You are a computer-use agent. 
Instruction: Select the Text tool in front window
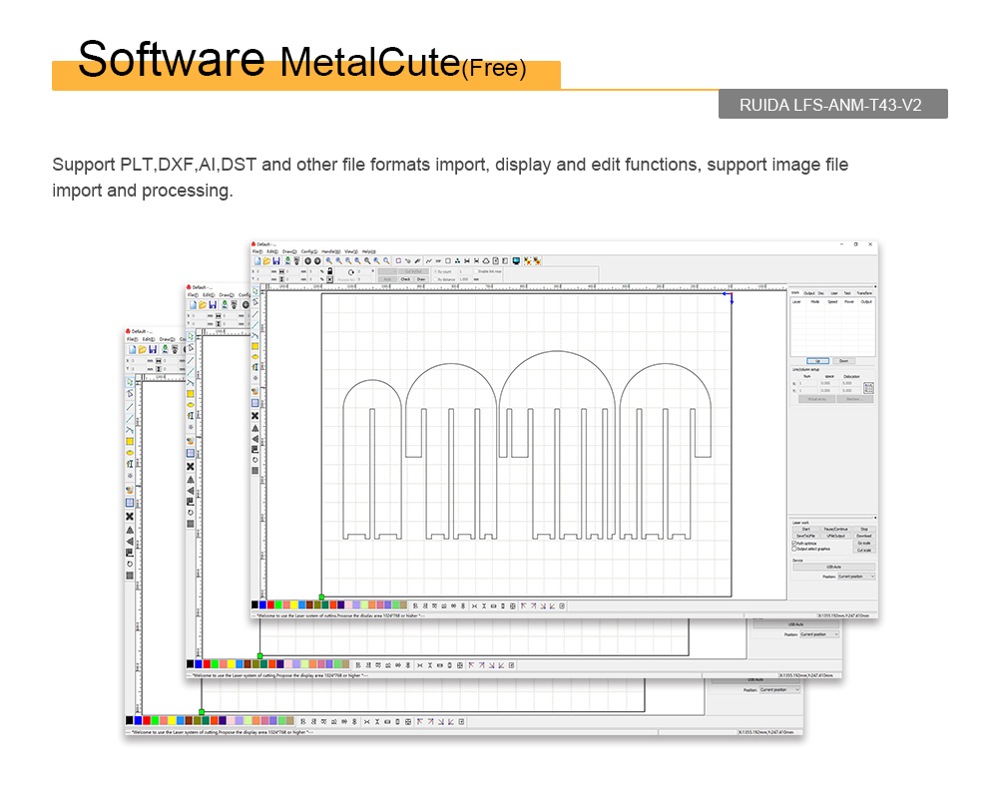pos(255,367)
